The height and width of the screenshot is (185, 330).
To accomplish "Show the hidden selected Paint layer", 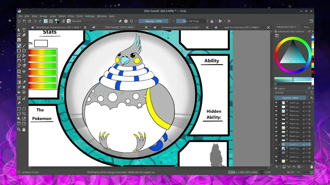I will 276,144.
